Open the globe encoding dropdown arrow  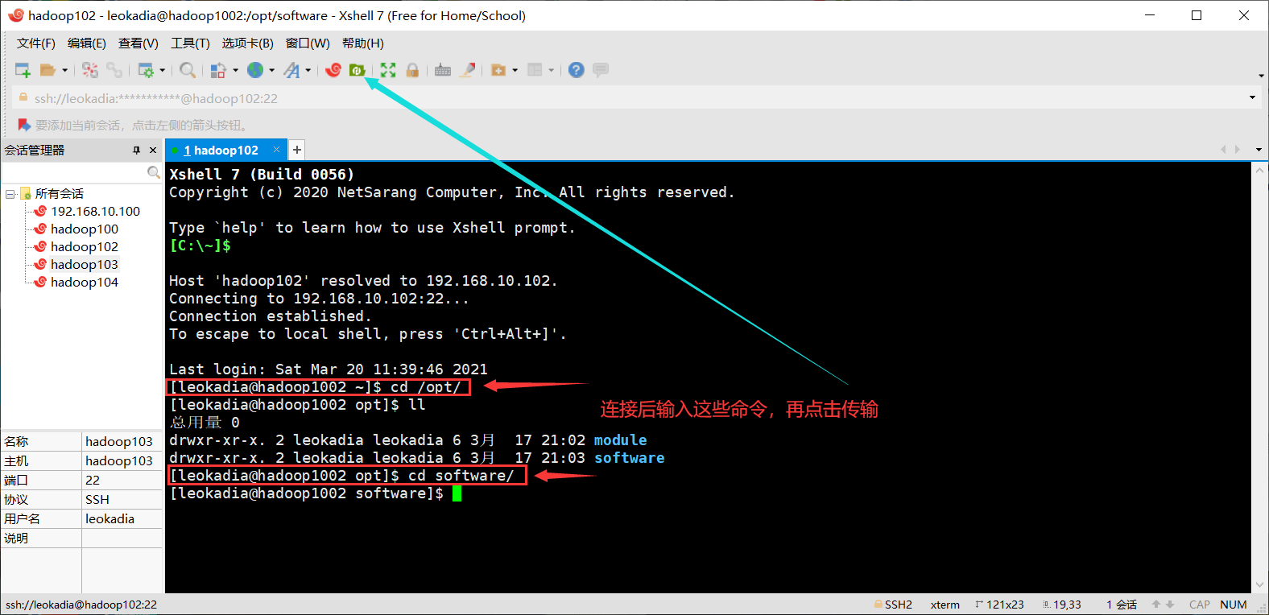tap(271, 70)
